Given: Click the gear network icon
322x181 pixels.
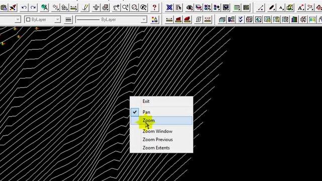Looking at the screenshot, I should click(303, 20).
